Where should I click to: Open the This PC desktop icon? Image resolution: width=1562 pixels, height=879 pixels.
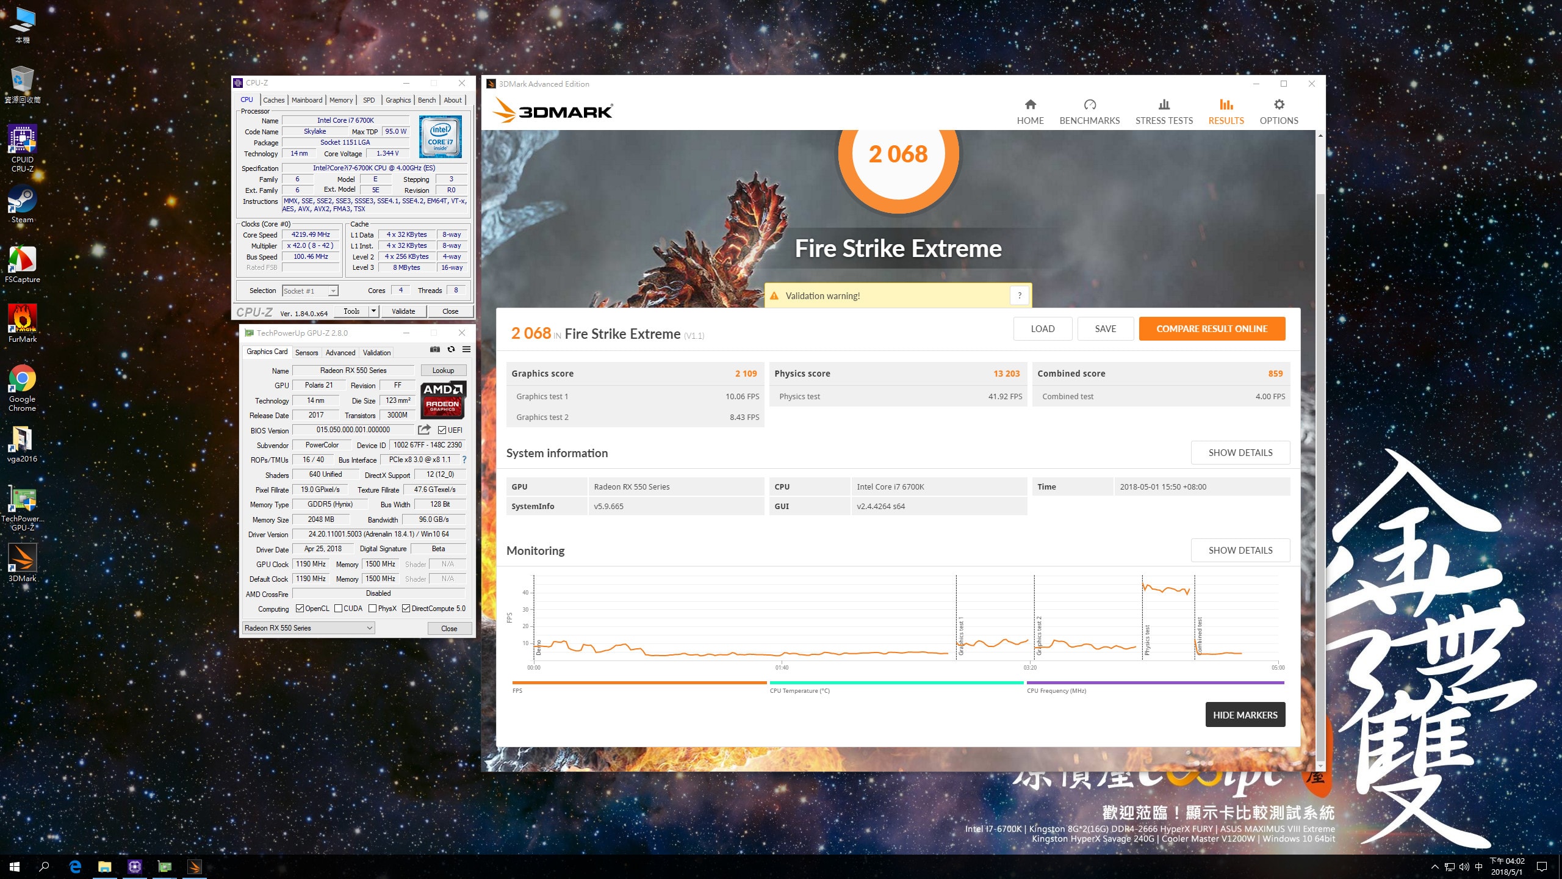[x=23, y=26]
